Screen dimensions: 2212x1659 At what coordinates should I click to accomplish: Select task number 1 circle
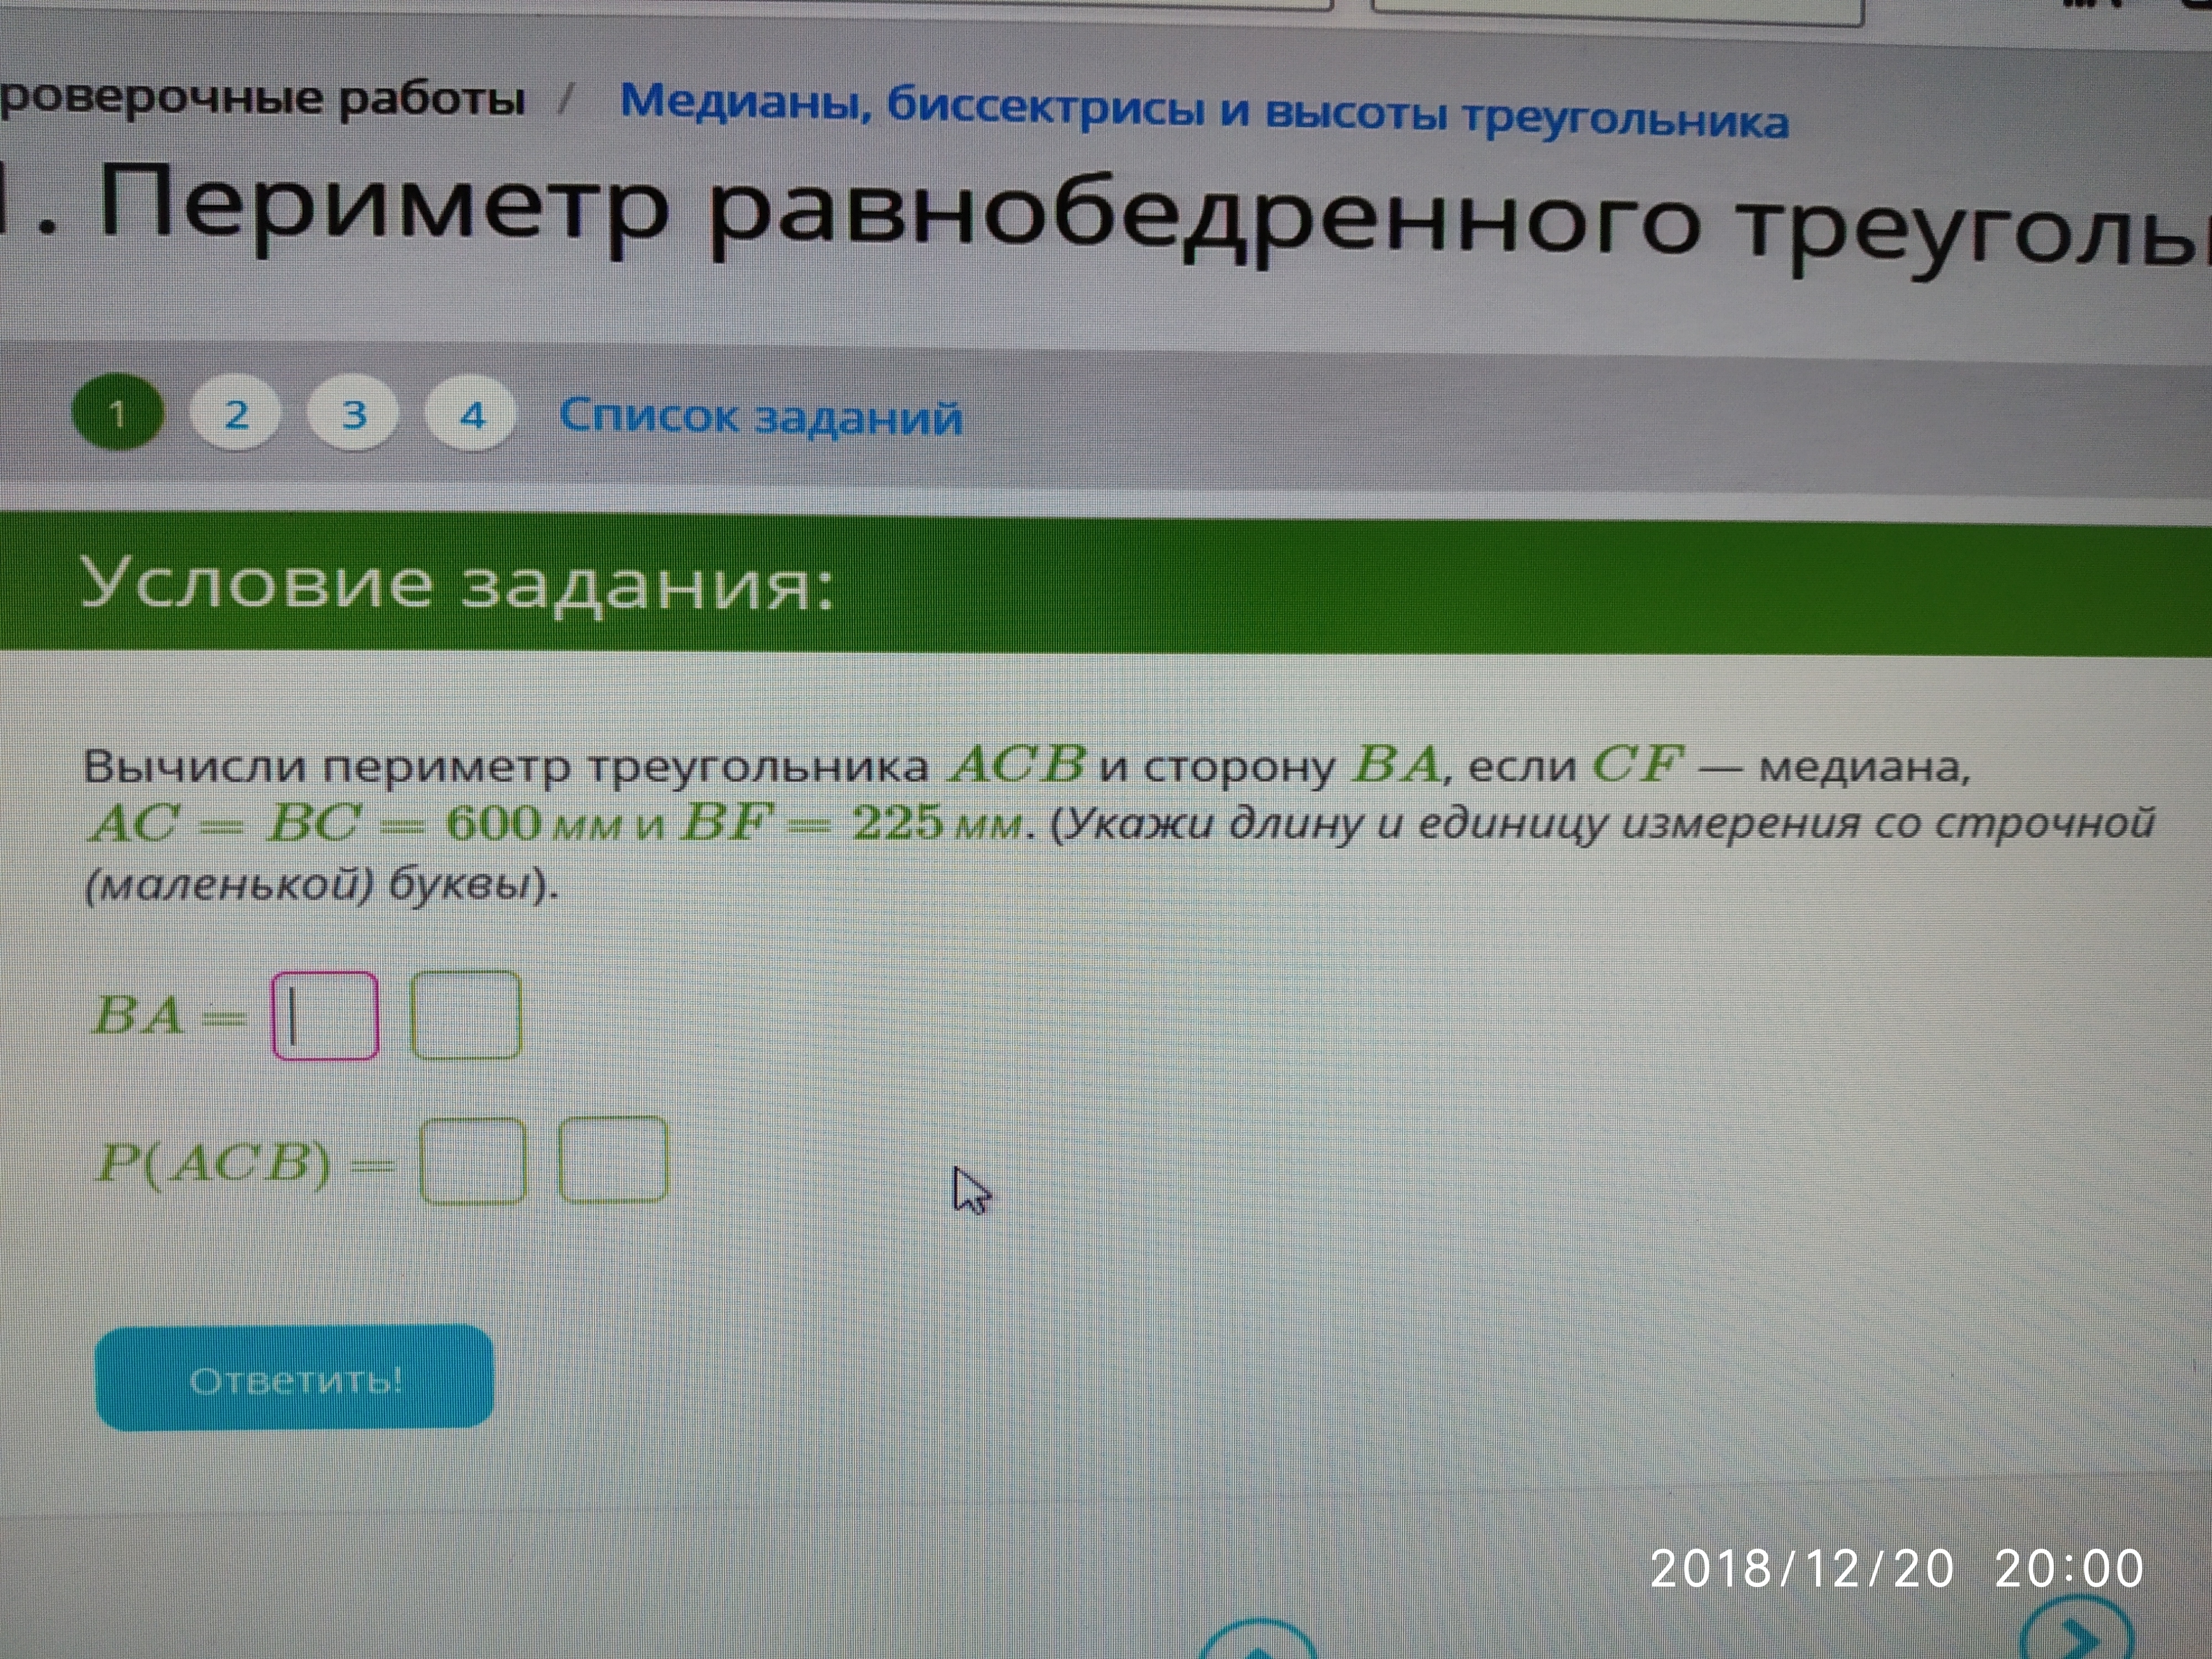(x=118, y=413)
